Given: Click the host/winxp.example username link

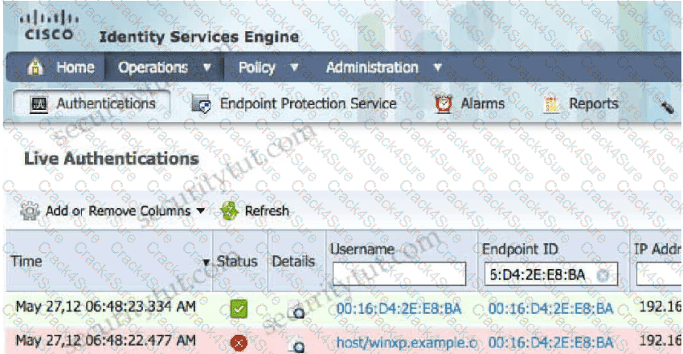Looking at the screenshot, I should pos(399,343).
